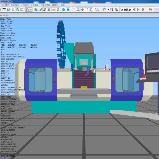Click the faded grey icon after the blue cubes

pos(73,10)
